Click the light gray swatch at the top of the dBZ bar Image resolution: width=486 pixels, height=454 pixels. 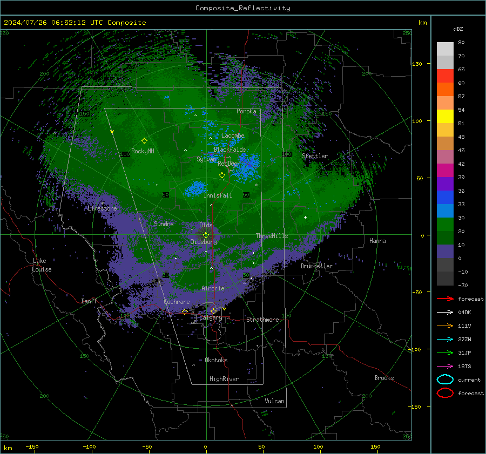445,49
